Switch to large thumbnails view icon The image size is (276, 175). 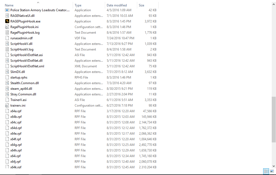pyautogui.click(x=272, y=171)
